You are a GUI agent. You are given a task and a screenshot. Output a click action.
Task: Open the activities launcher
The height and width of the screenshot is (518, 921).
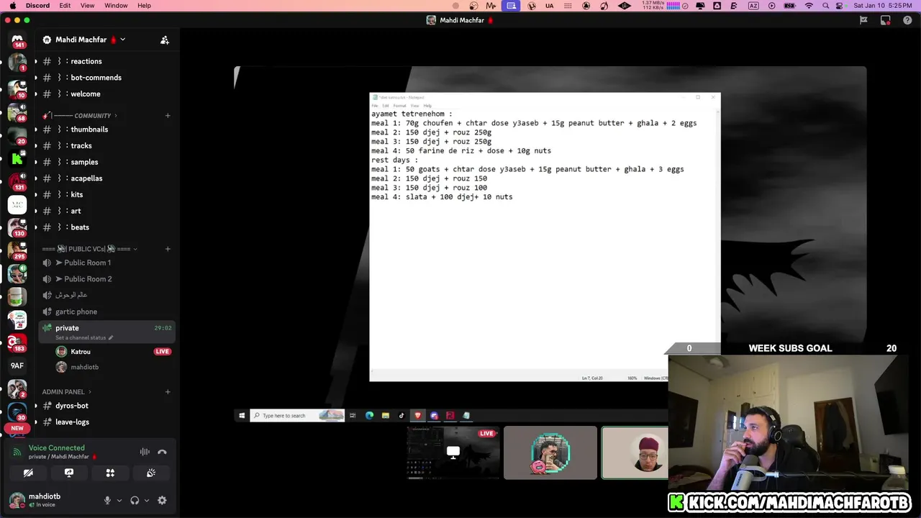click(x=110, y=473)
